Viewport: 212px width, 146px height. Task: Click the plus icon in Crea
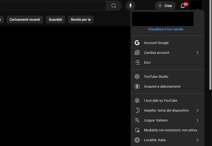point(160,6)
